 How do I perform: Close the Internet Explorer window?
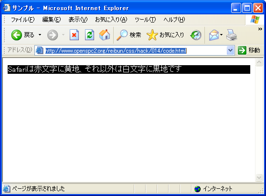pos(258,8)
